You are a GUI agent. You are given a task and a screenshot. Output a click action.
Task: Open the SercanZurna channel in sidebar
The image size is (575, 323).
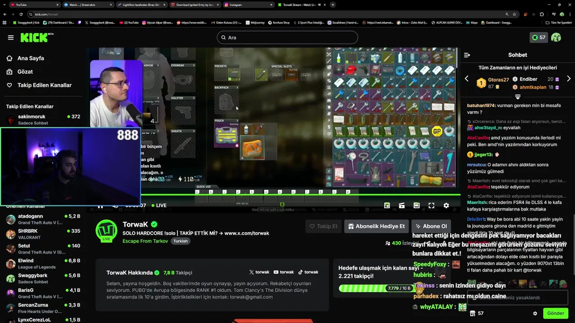click(43, 308)
